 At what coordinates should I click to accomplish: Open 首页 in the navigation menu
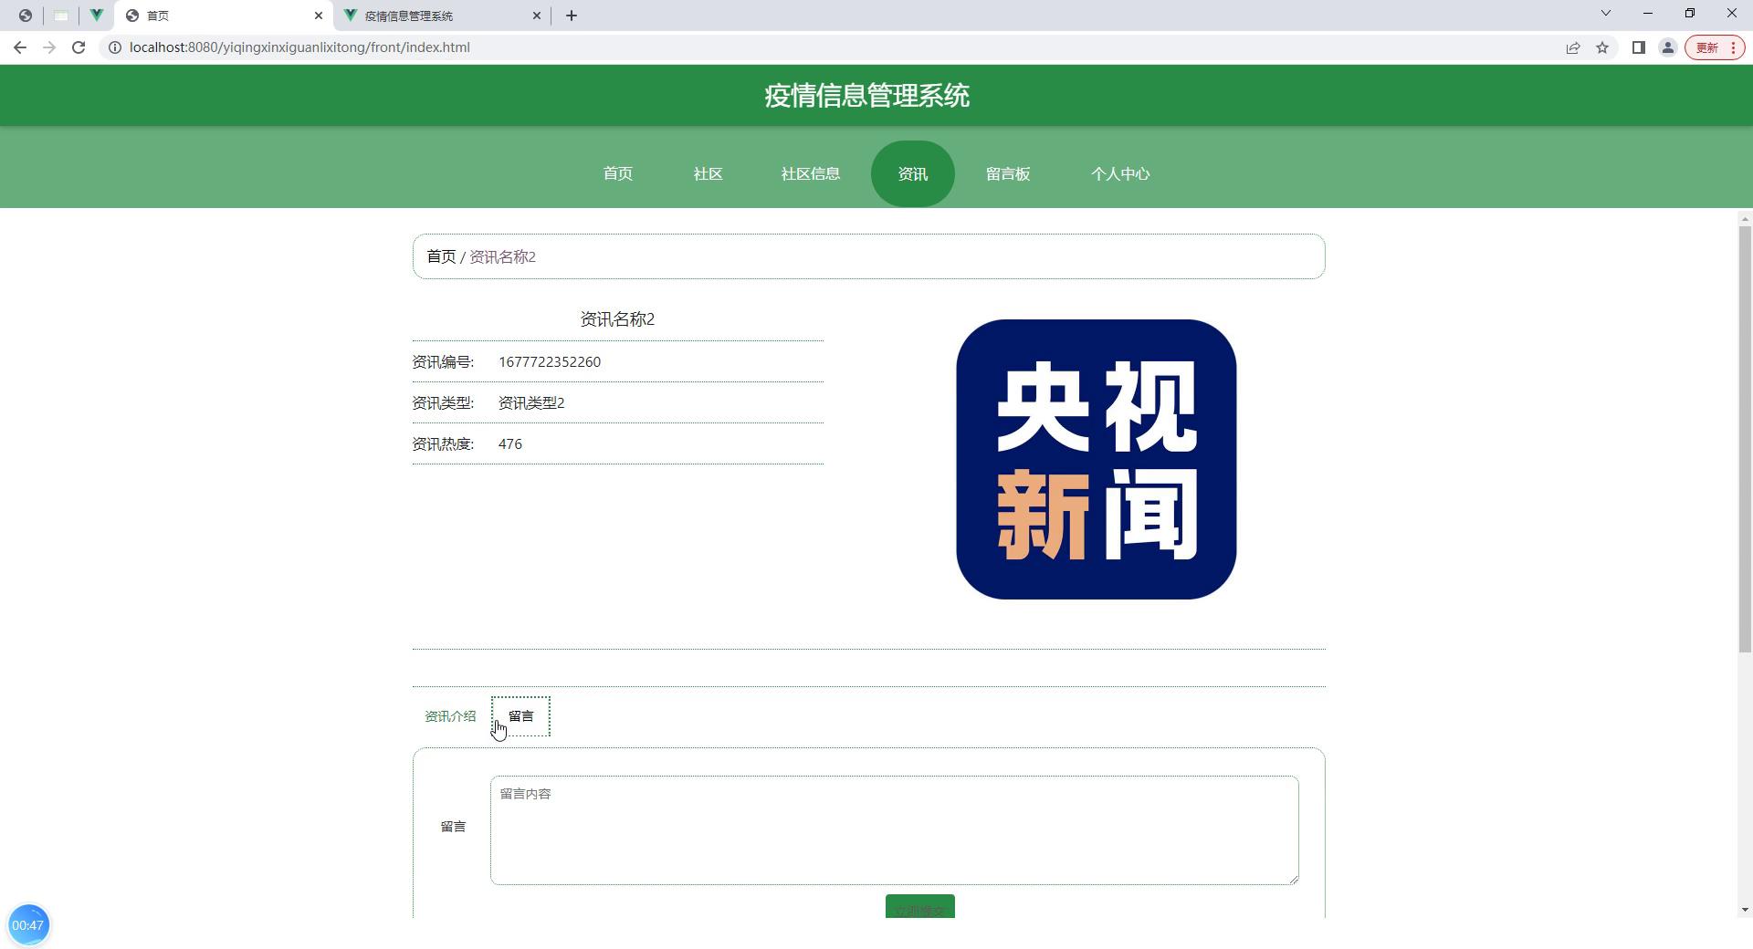click(618, 173)
